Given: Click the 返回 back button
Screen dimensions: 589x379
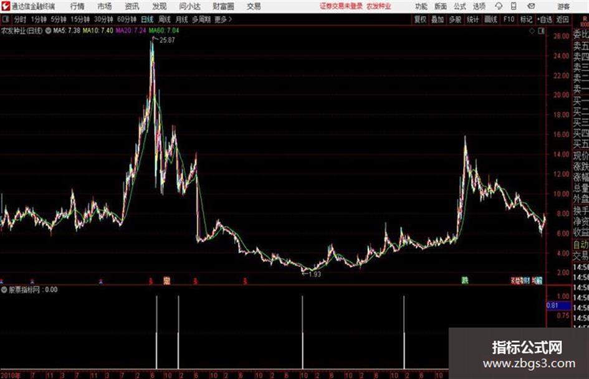Looking at the screenshot, I should click(x=562, y=19).
